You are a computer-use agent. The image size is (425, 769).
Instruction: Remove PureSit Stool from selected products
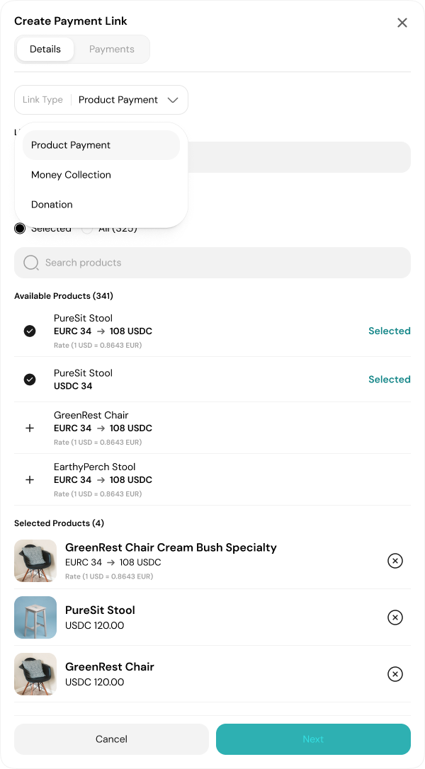[x=395, y=617]
